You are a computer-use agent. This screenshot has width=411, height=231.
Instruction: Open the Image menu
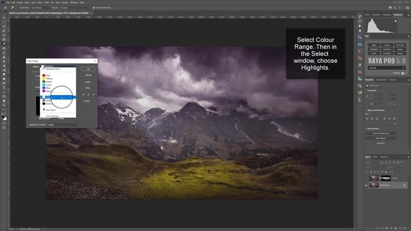(x=20, y=3)
